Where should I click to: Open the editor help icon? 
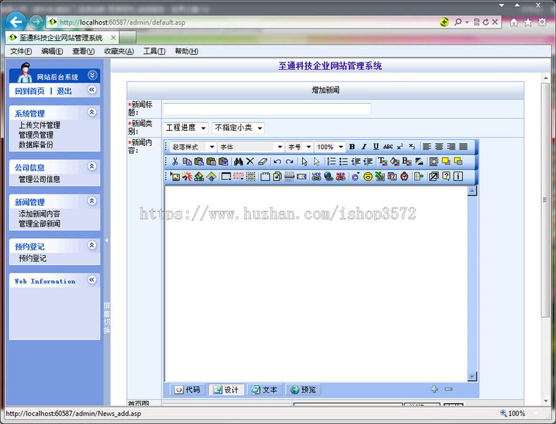click(446, 176)
